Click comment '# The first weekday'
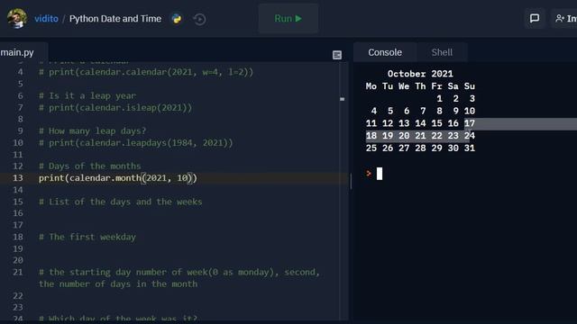577x324 pixels. click(87, 237)
